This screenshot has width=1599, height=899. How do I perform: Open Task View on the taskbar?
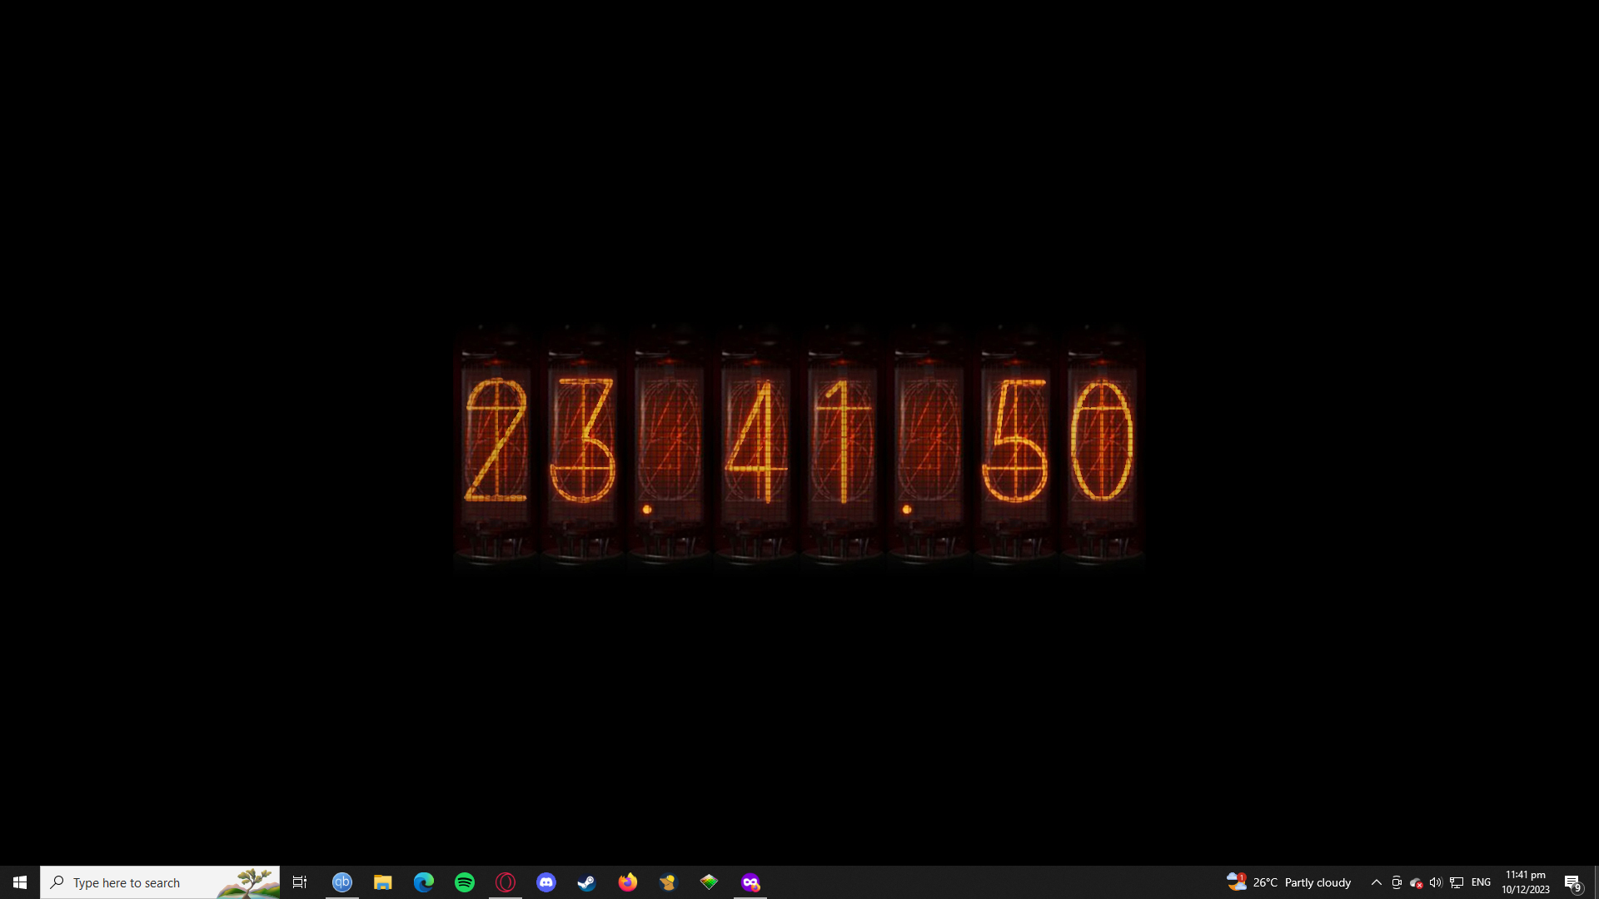pyautogui.click(x=300, y=882)
